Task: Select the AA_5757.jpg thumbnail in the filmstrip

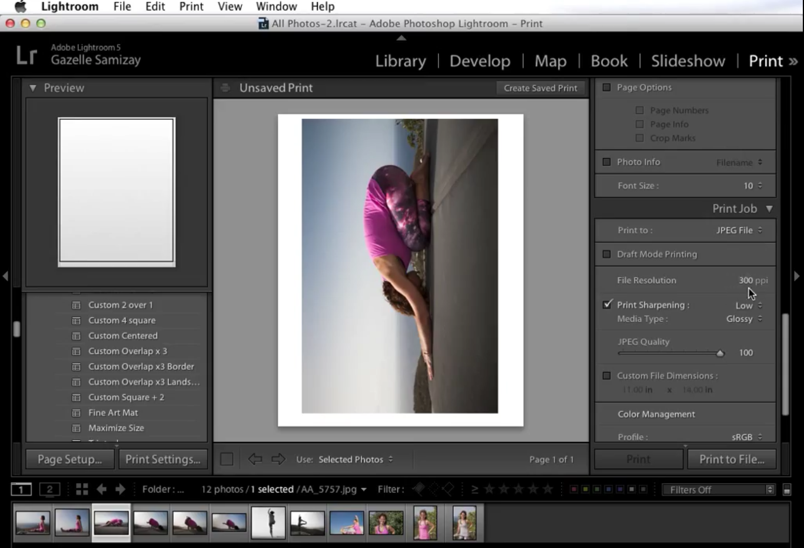Action: click(x=112, y=522)
